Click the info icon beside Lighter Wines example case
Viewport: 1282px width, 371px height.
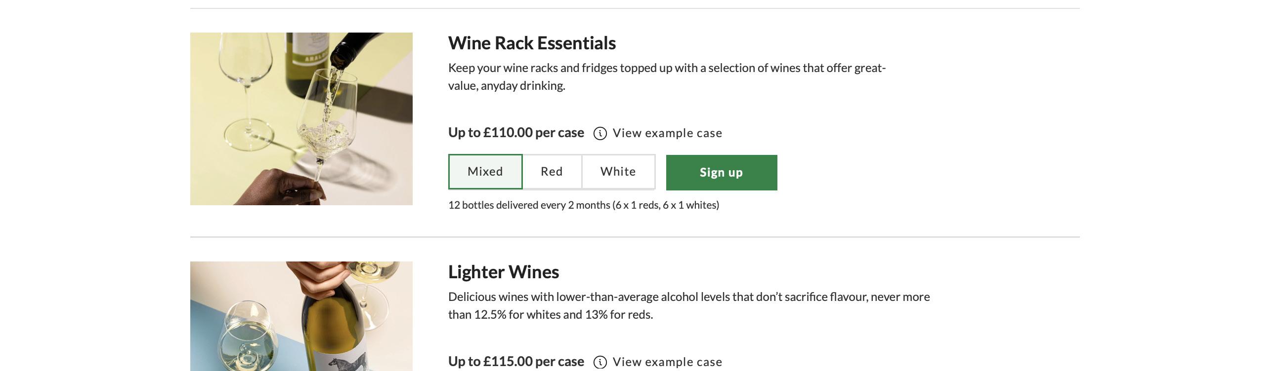click(x=599, y=362)
